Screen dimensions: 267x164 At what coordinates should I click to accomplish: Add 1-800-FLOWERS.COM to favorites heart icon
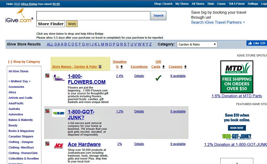47,75
